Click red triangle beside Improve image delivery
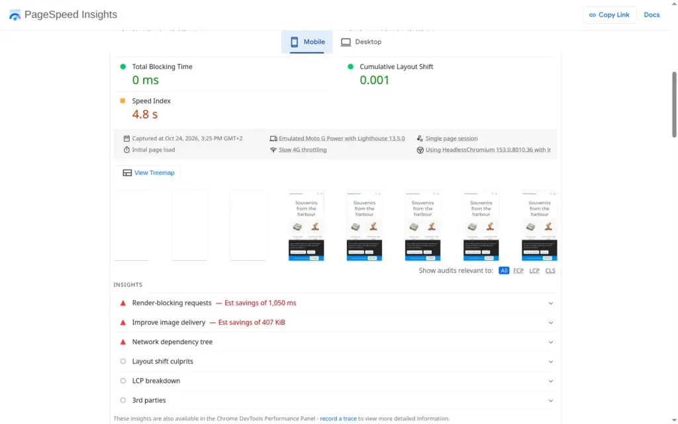 tap(122, 323)
